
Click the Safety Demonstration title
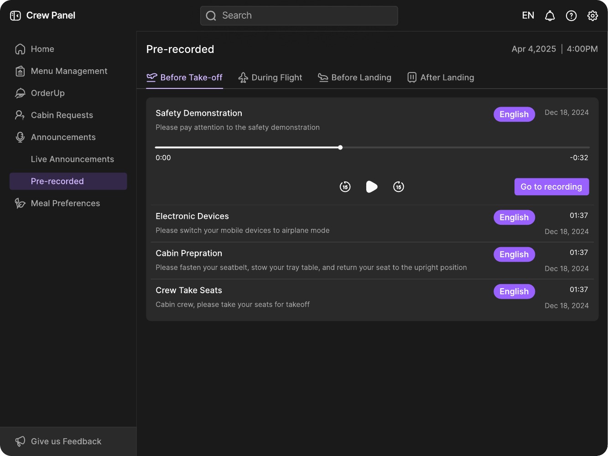click(199, 113)
